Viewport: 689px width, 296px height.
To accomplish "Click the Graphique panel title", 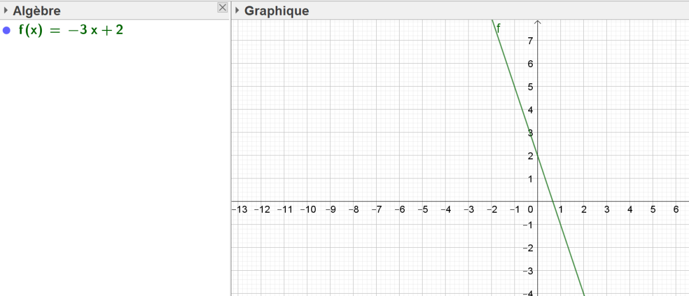I will (277, 10).
